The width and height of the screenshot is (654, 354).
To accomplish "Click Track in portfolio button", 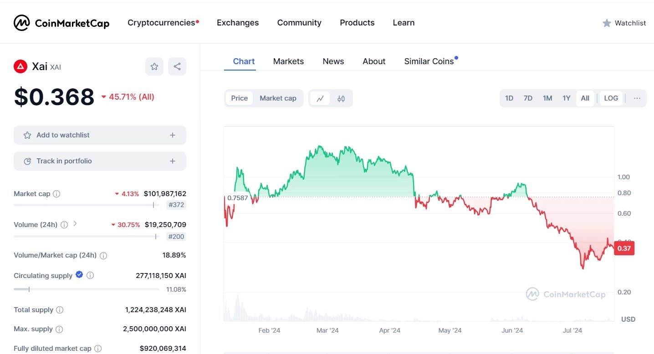I will pyautogui.click(x=100, y=161).
